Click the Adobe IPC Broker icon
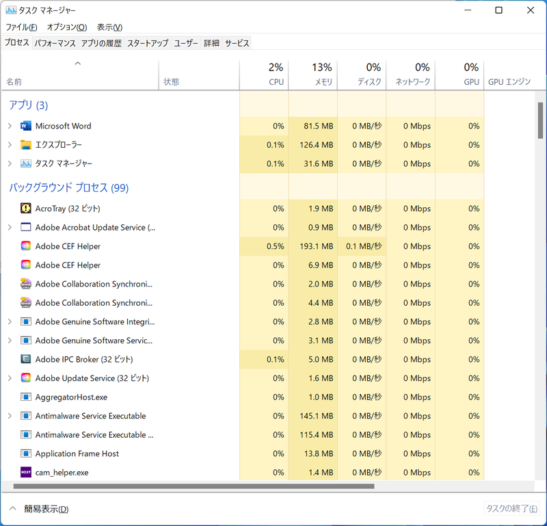Screen dimensions: 547x526 [x=26, y=359]
